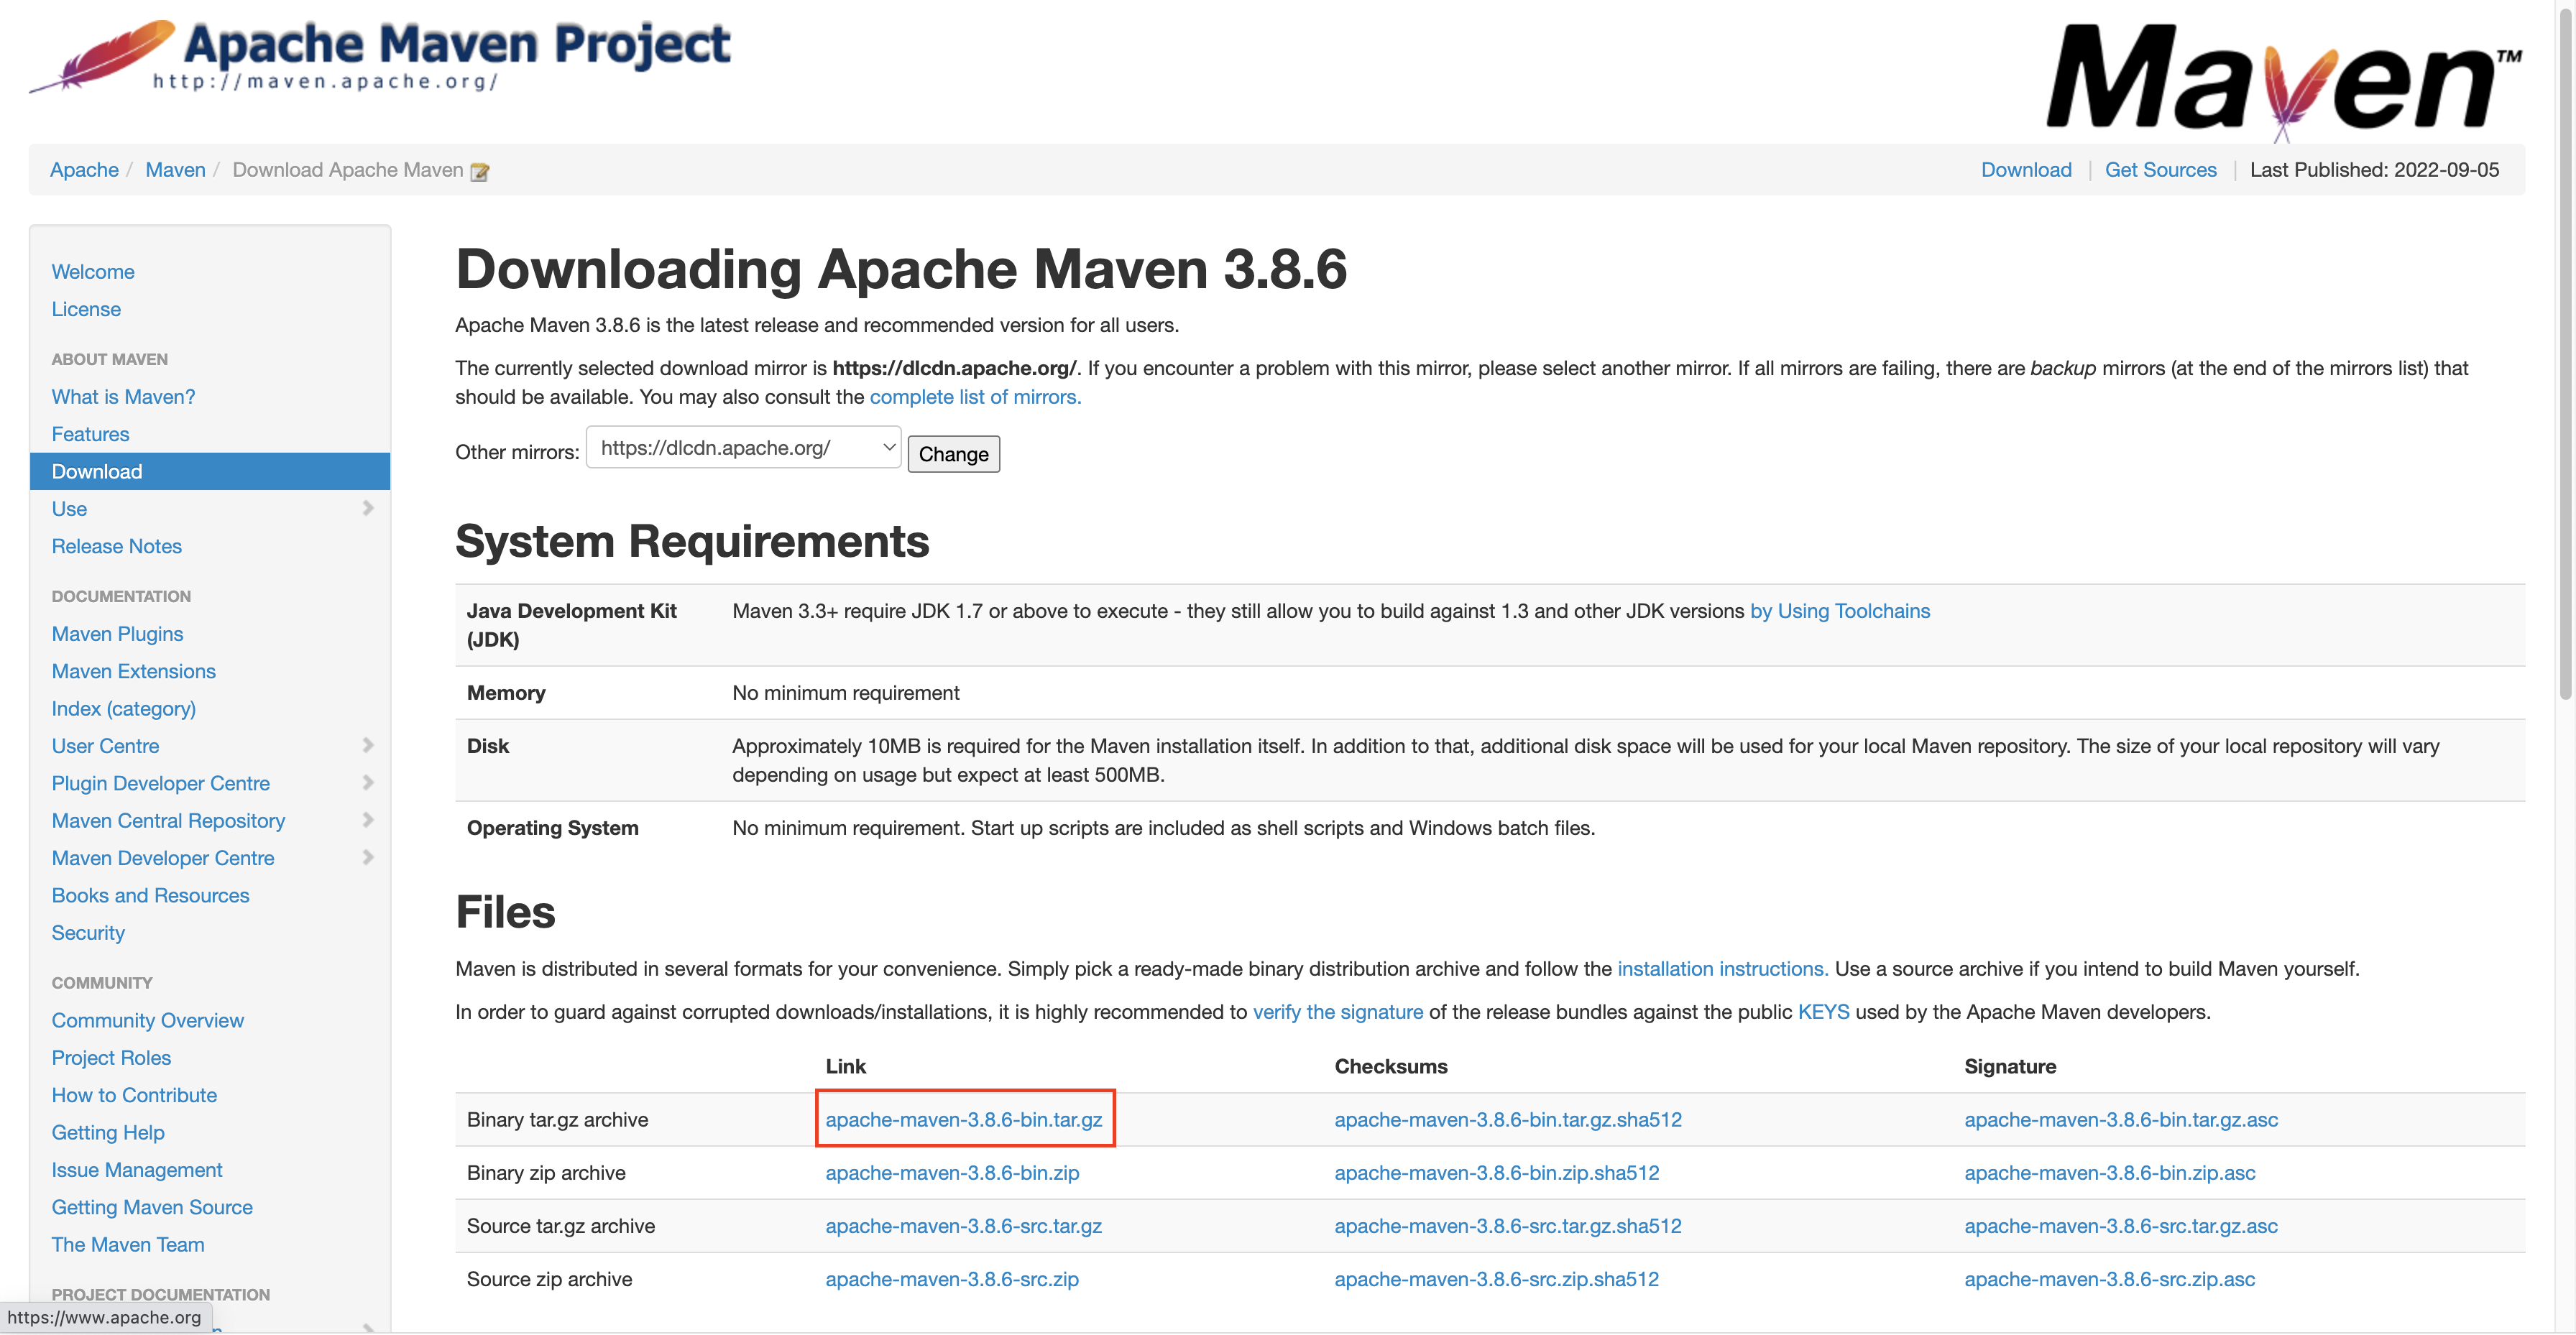
Task: Click the edit page icon in breadcrumb
Action: point(480,172)
